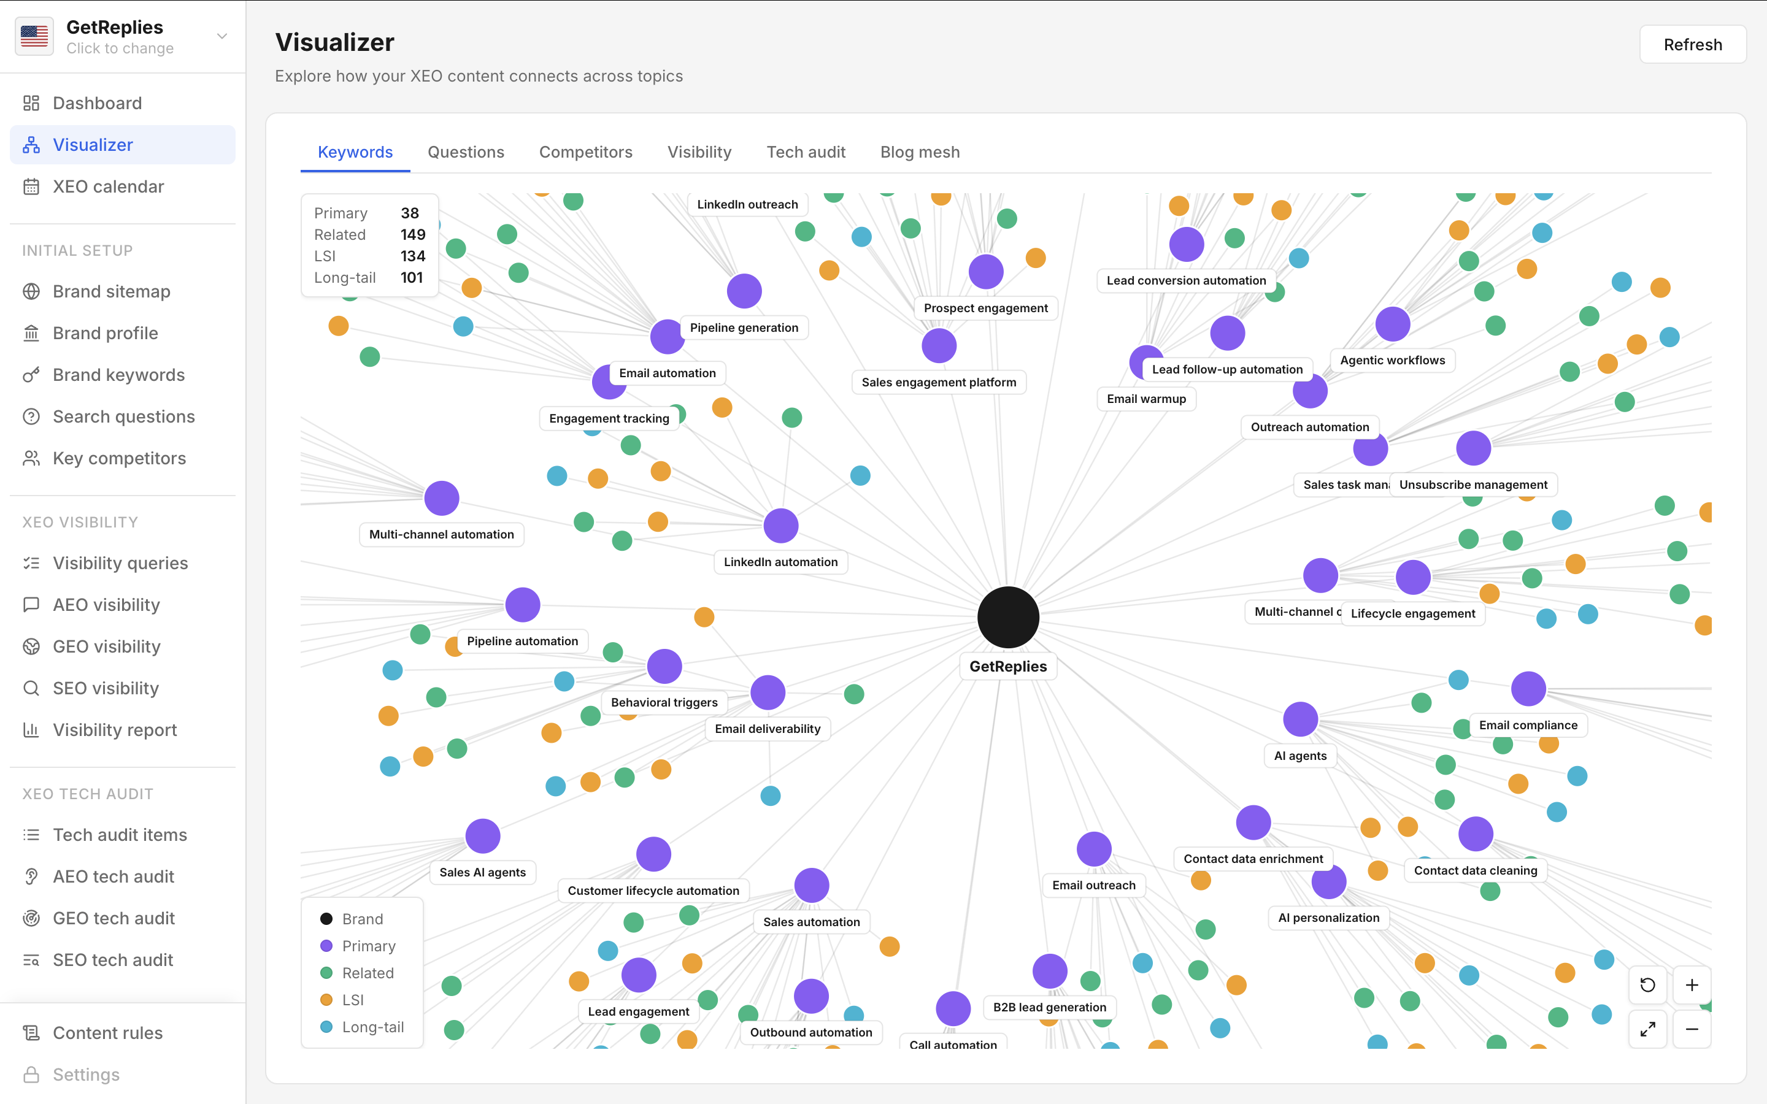Reset the graph view with rotate icon
The width and height of the screenshot is (1767, 1104).
pyautogui.click(x=1647, y=985)
